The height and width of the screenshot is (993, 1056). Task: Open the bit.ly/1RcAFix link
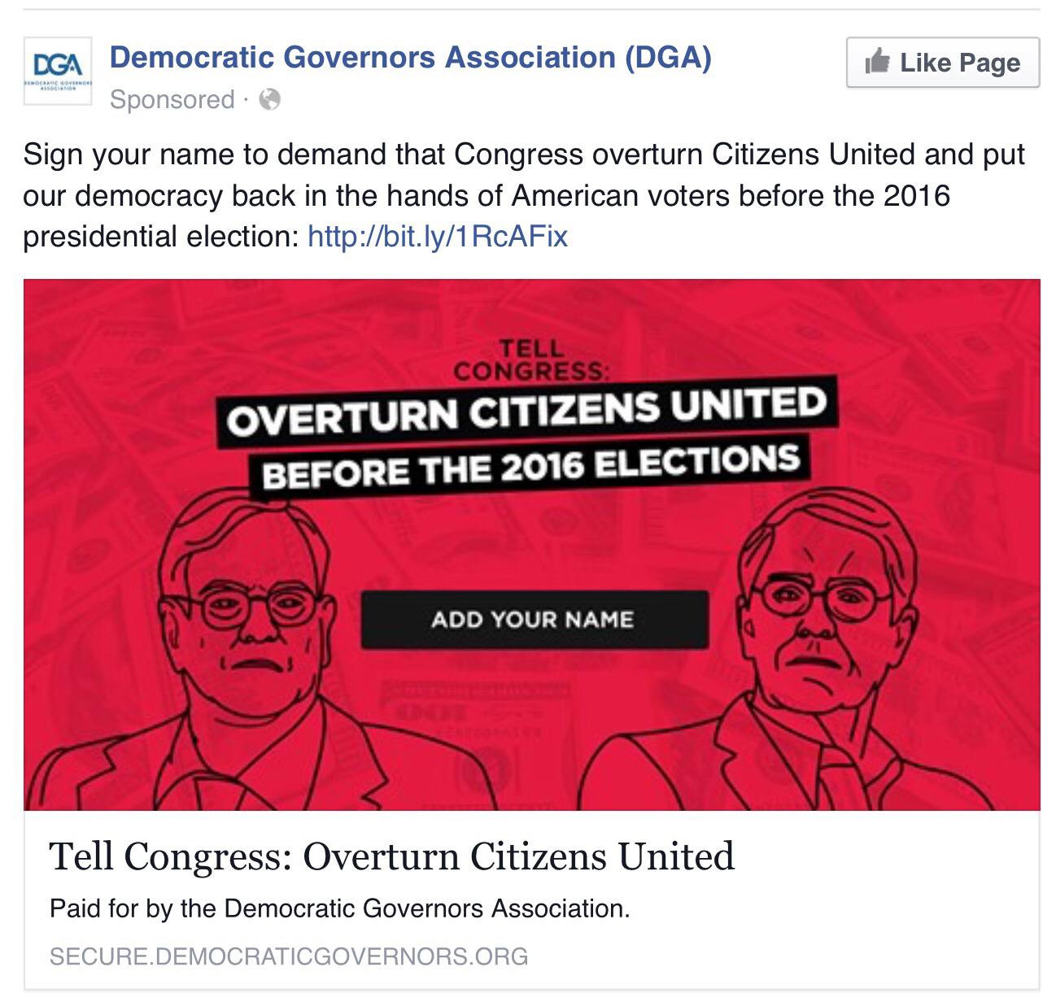tap(438, 237)
